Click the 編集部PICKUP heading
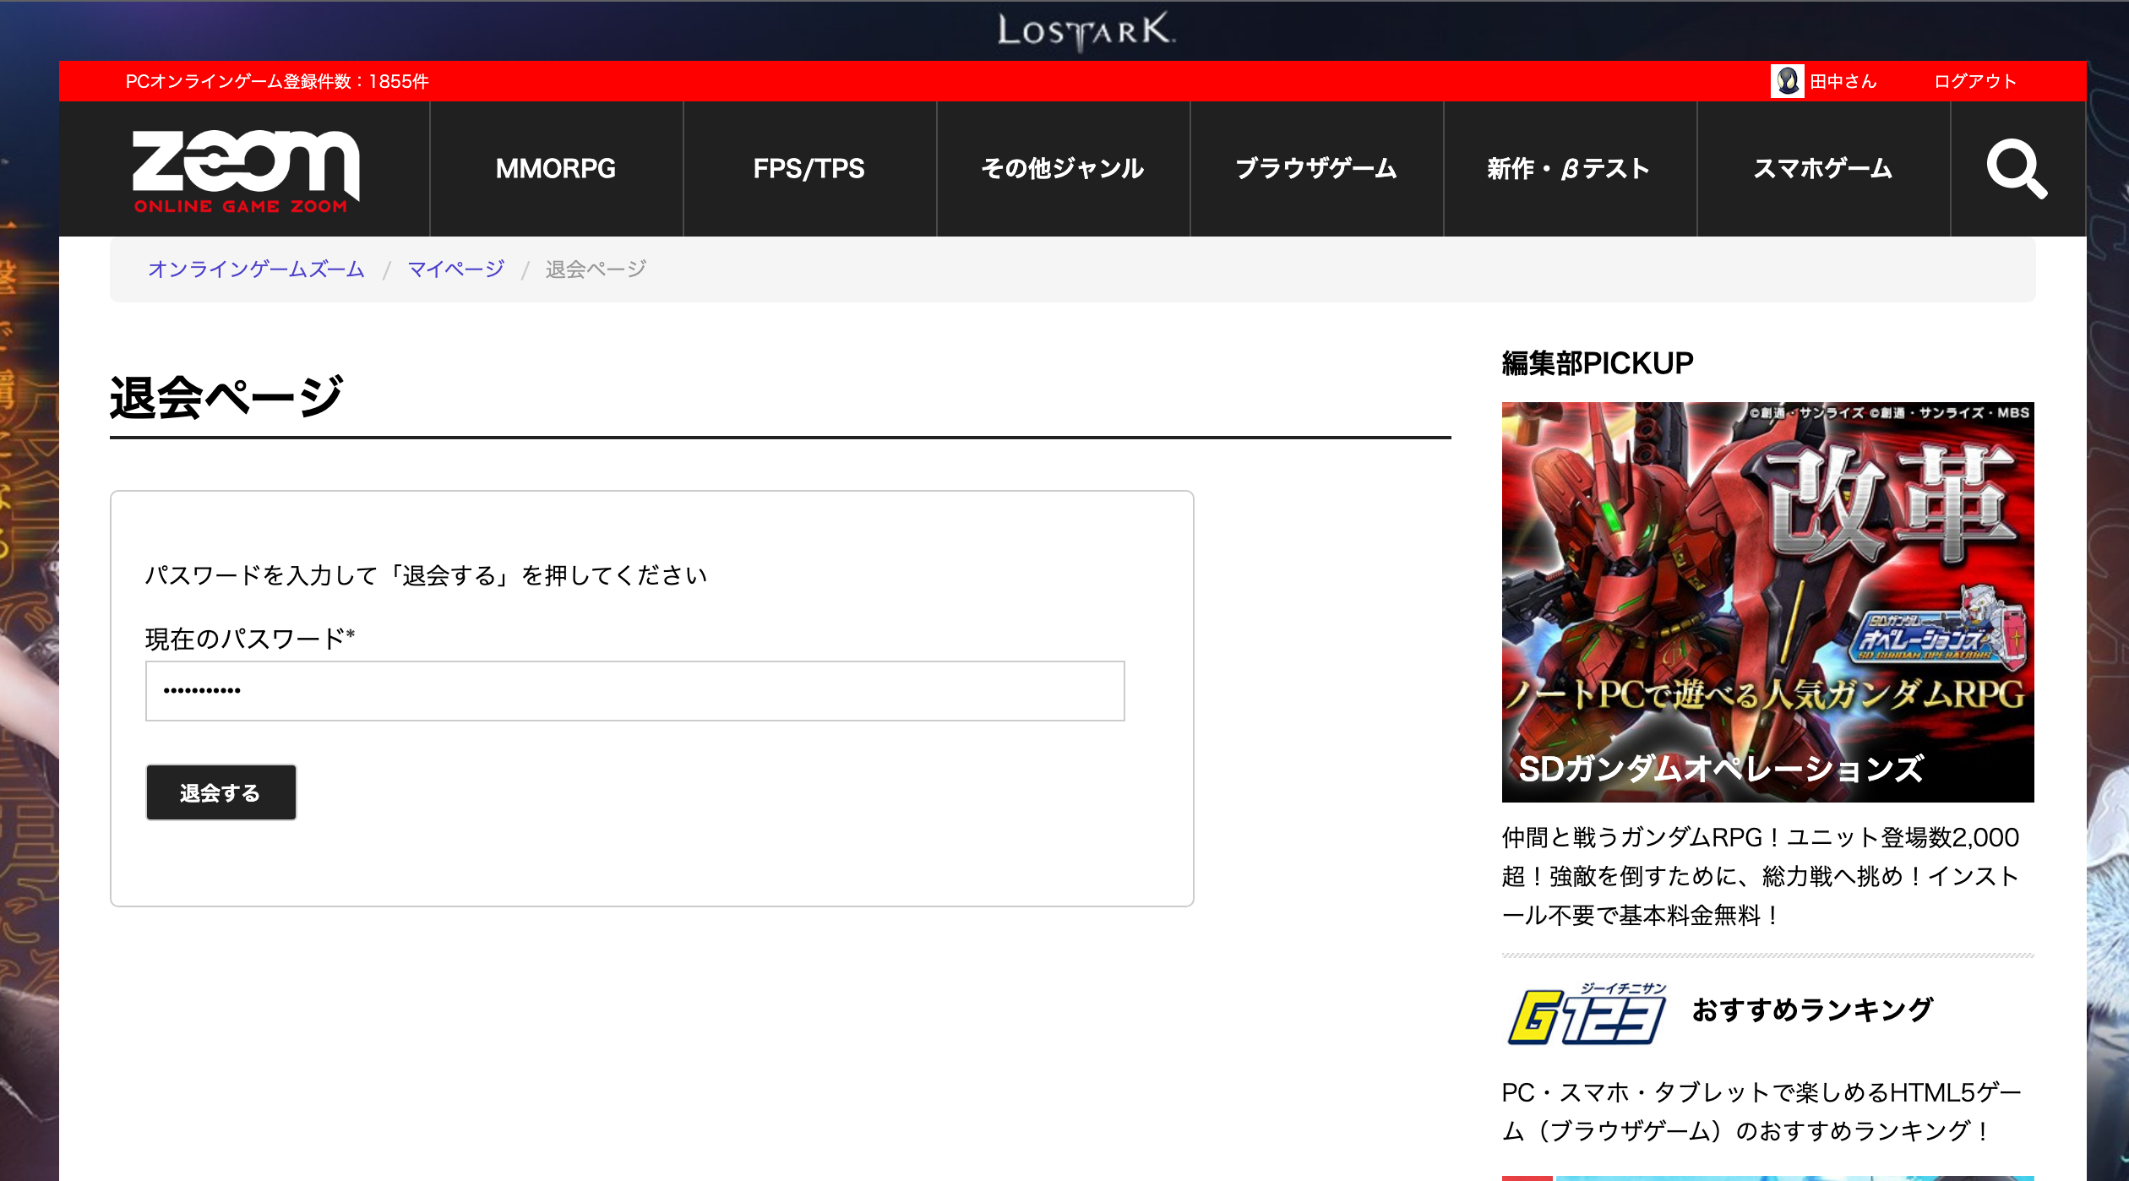Screen dimensions: 2129x1181 click(x=1598, y=363)
